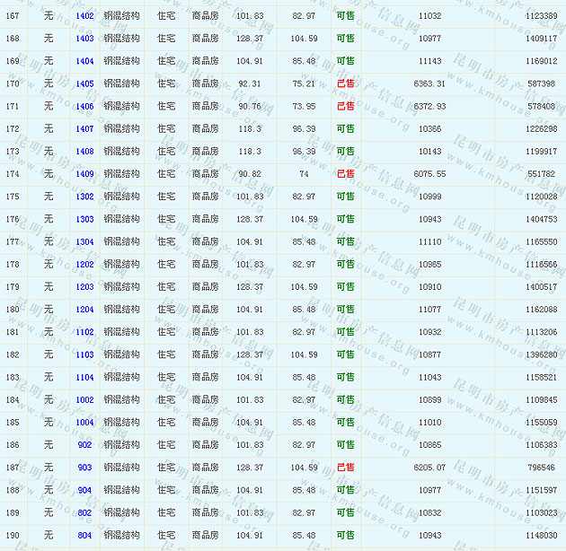566x551 pixels.
Task: Click the 可售 status in row 167
Action: (x=345, y=16)
